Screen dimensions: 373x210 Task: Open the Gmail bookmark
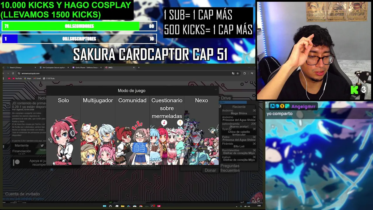(37, 78)
